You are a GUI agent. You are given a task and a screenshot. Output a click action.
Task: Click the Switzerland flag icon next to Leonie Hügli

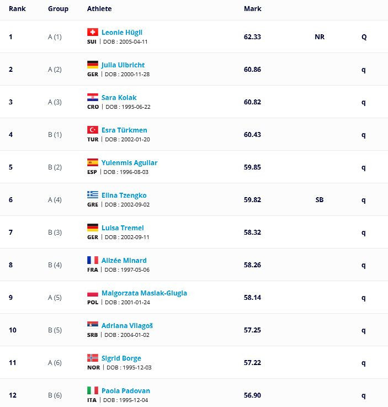(x=93, y=32)
